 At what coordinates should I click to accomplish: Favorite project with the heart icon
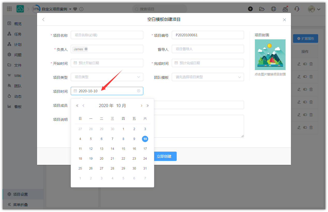pyautogui.click(x=75, y=9)
